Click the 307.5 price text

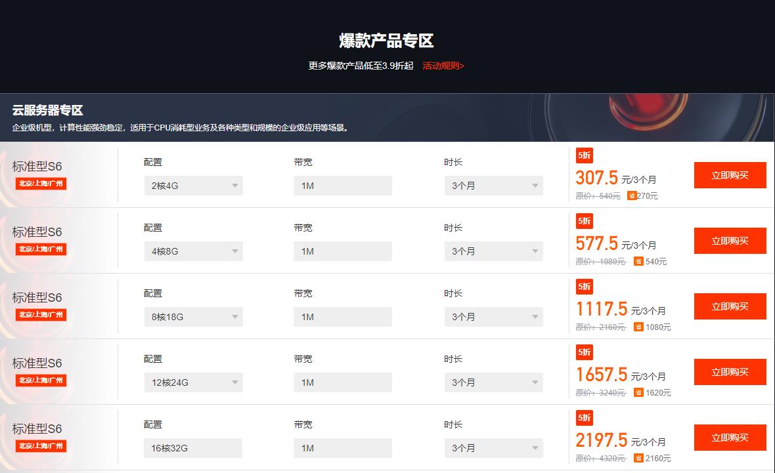click(x=596, y=178)
